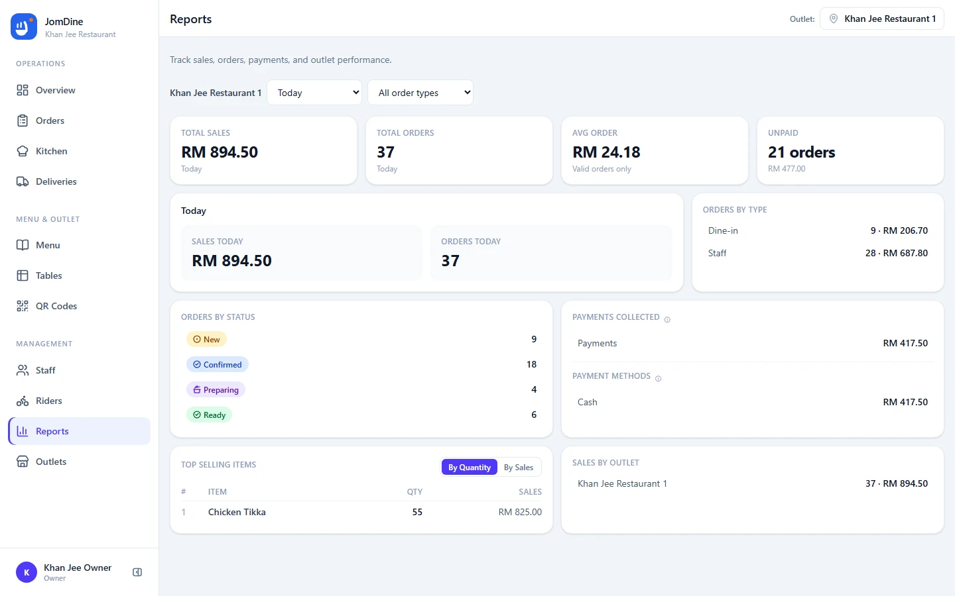Go to the Kitchen menu label
This screenshot has height=596, width=955.
pos(52,151)
